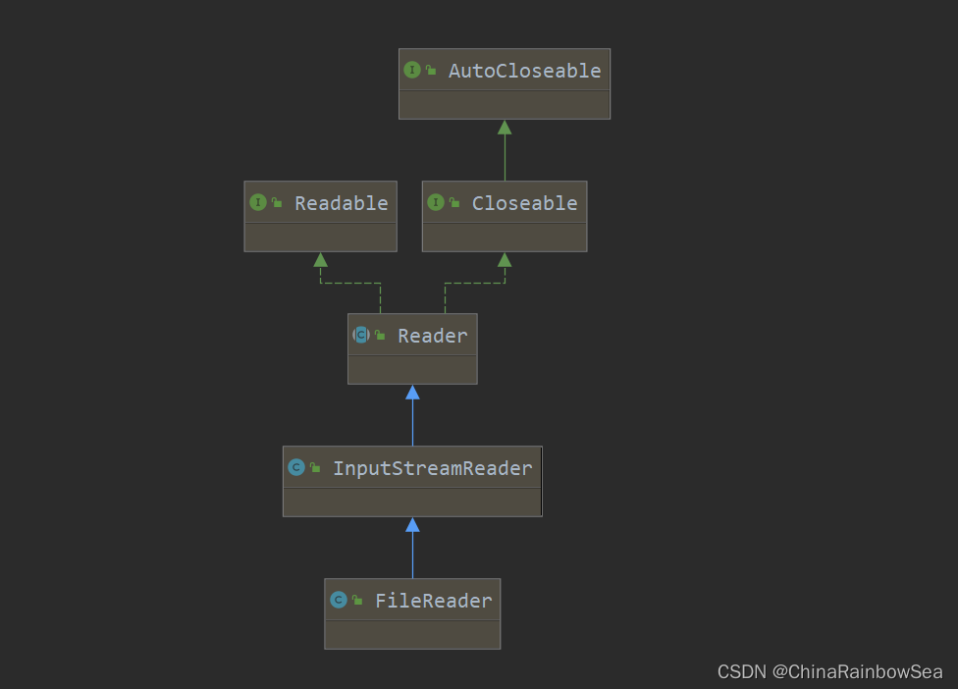Click the empty members area of FileReader
Image resolution: width=958 pixels, height=689 pixels.
(x=412, y=634)
